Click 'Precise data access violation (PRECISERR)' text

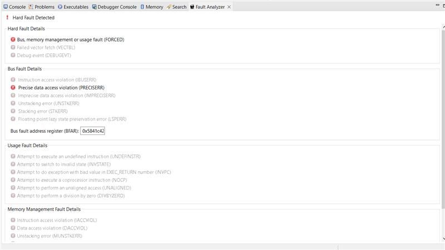click(x=61, y=88)
